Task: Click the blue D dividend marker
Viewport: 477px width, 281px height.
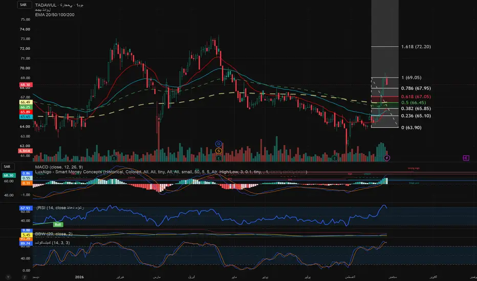Action: tap(219, 144)
